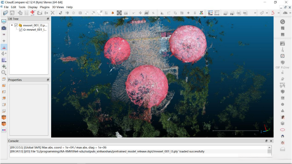Open the Tools menu

[x=22, y=7]
